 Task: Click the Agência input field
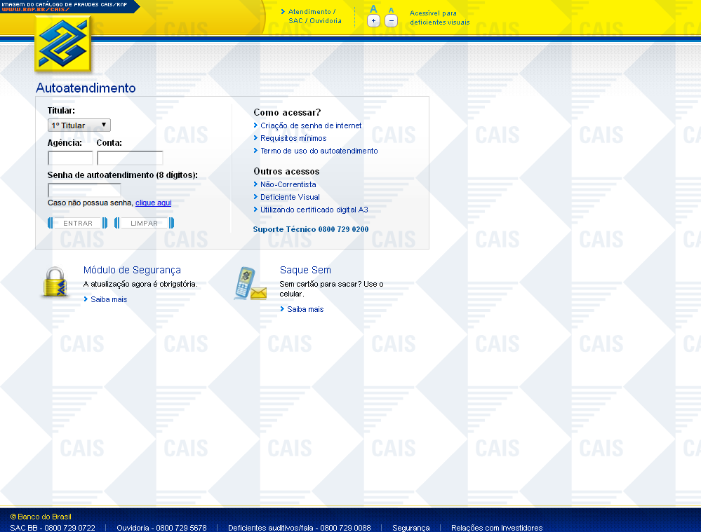tap(70, 158)
